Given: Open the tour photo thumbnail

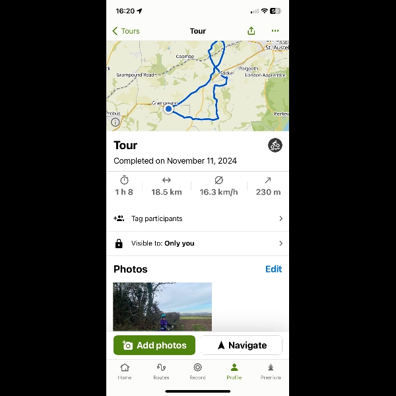Looking at the screenshot, I should [x=162, y=307].
